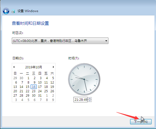Click the time field showing 21:28:49
The height and width of the screenshot is (129, 156).
pos(81,100)
